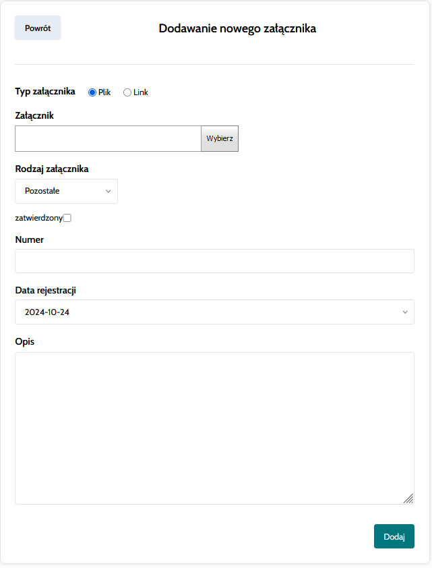Select the Plik radio button
Image resolution: width=432 pixels, height=568 pixels.
pos(92,92)
